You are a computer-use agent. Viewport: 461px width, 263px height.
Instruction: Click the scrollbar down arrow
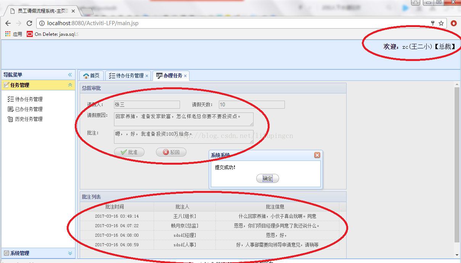[x=457, y=255]
